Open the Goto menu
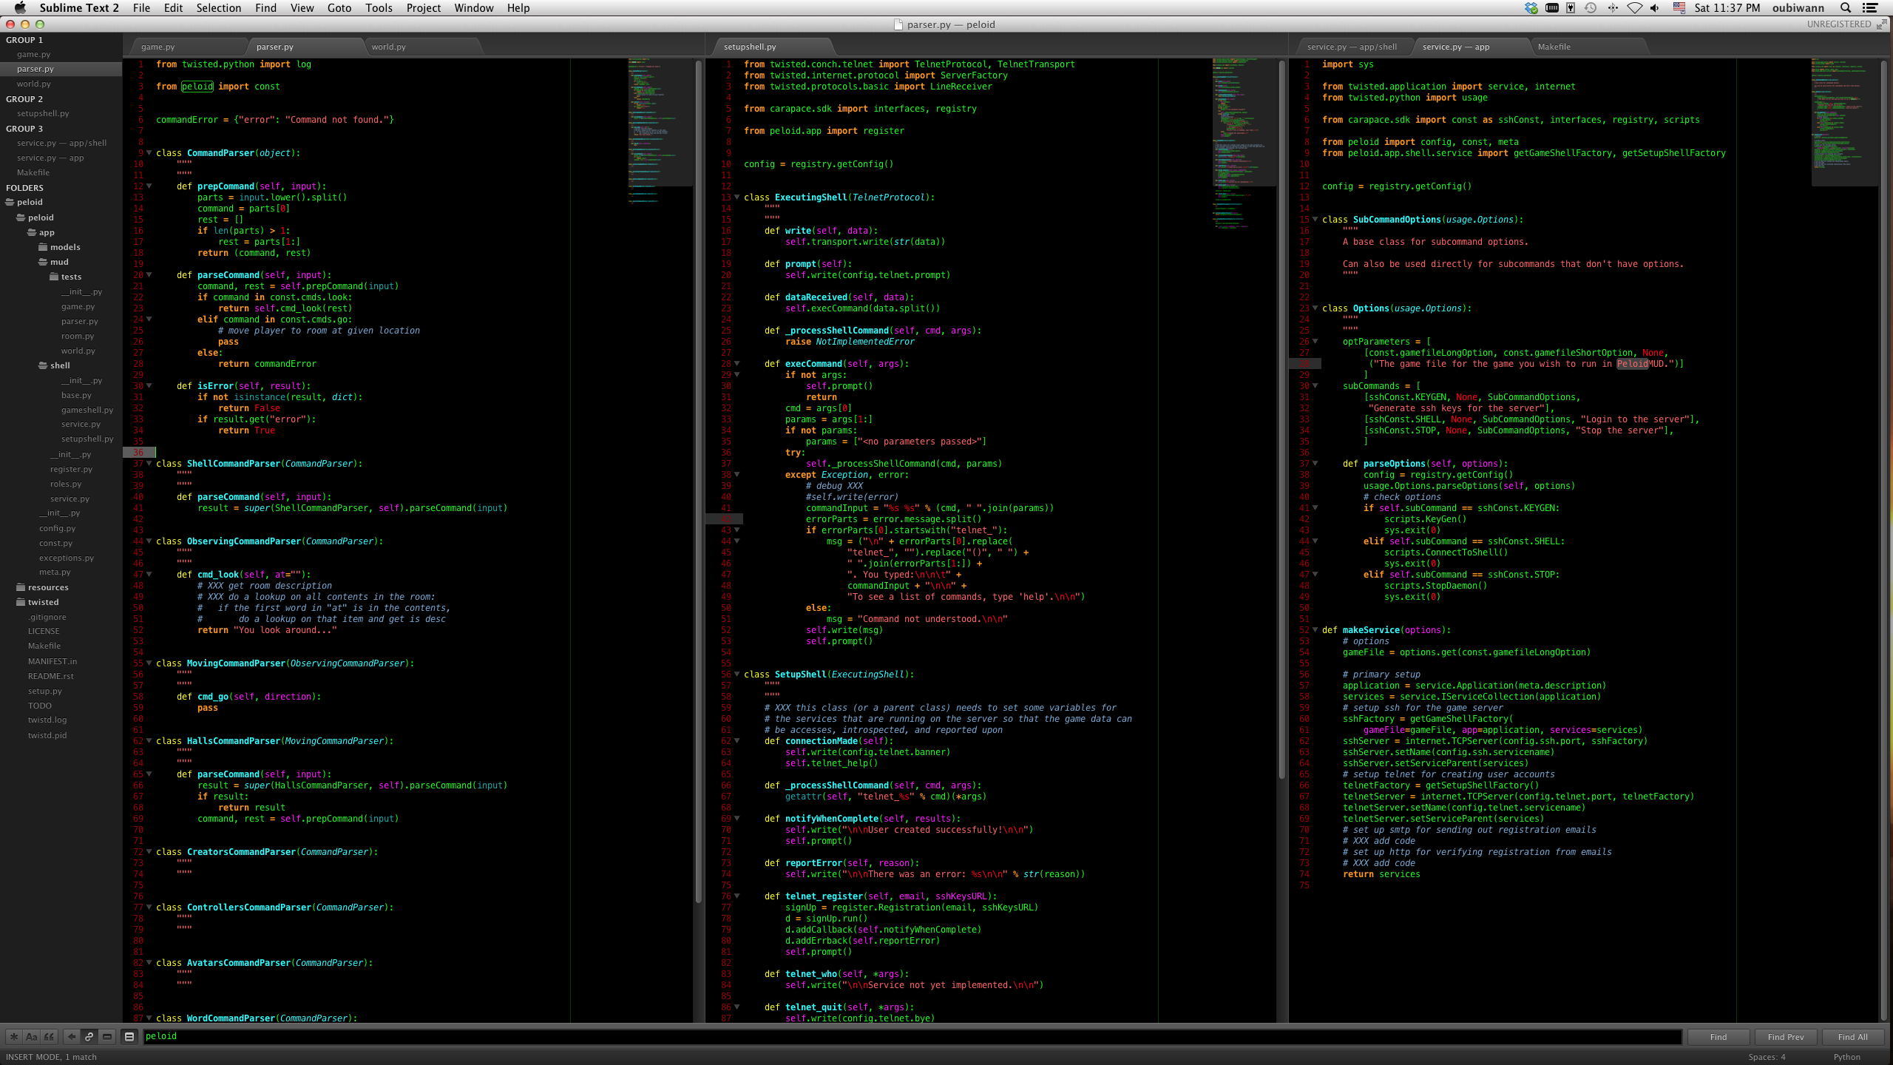This screenshot has width=1893, height=1065. pyautogui.click(x=339, y=8)
